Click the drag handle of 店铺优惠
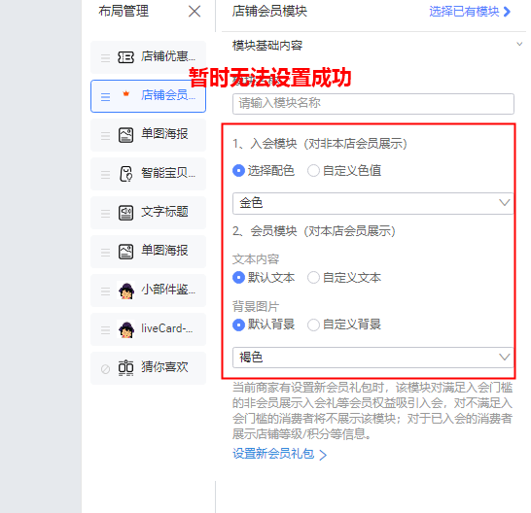The height and width of the screenshot is (513, 531). pos(105,58)
